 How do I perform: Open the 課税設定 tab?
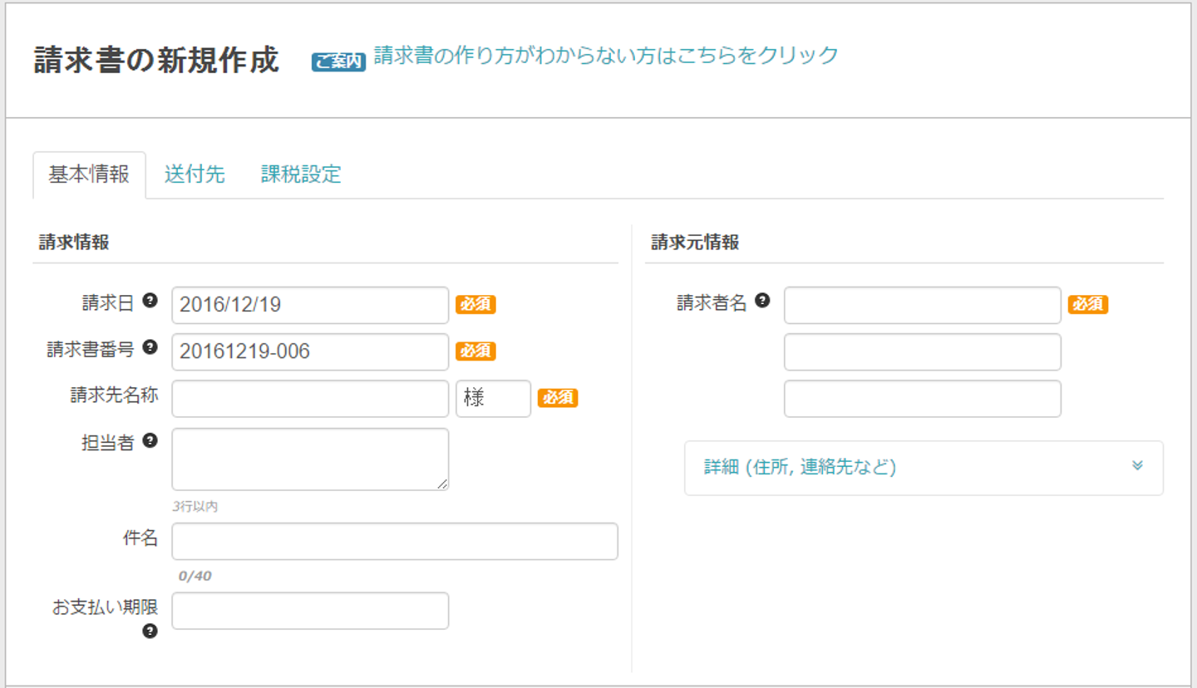pos(301,174)
